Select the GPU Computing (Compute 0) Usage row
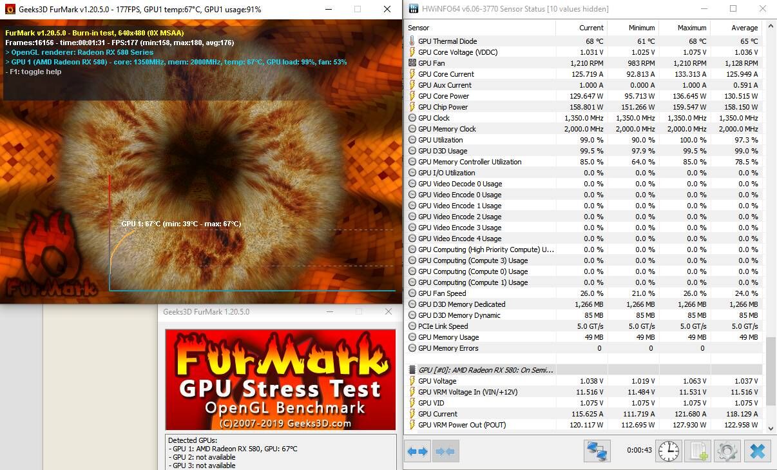Screen dimensions: 777x470 tap(584, 271)
